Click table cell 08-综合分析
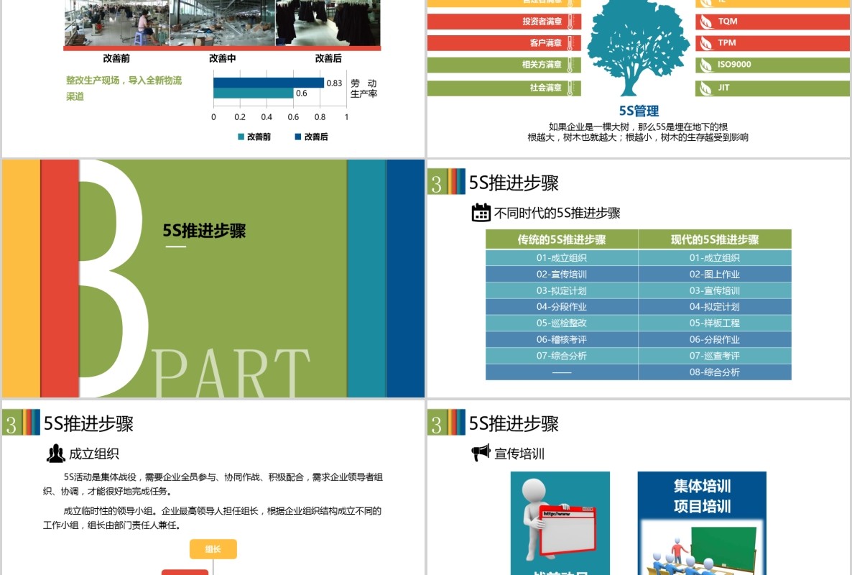 tap(715, 372)
